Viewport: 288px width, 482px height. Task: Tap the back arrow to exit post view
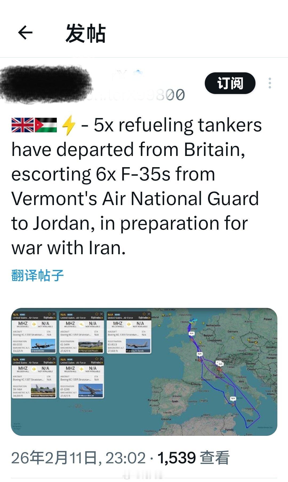point(25,33)
